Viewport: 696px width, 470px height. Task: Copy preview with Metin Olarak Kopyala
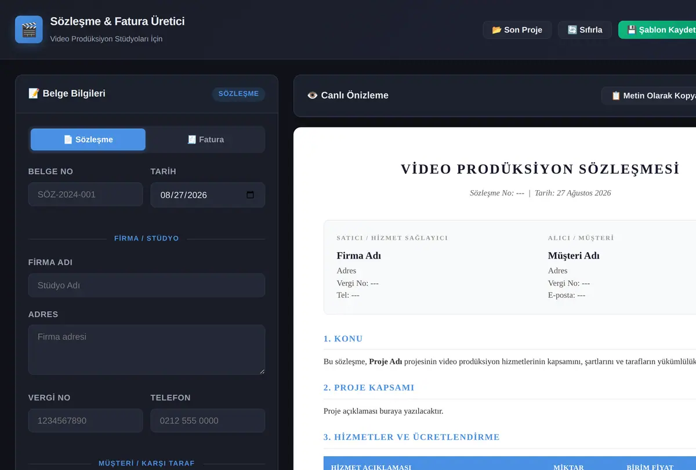coord(648,96)
